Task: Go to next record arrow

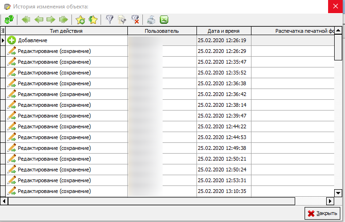Action: pyautogui.click(x=51, y=20)
